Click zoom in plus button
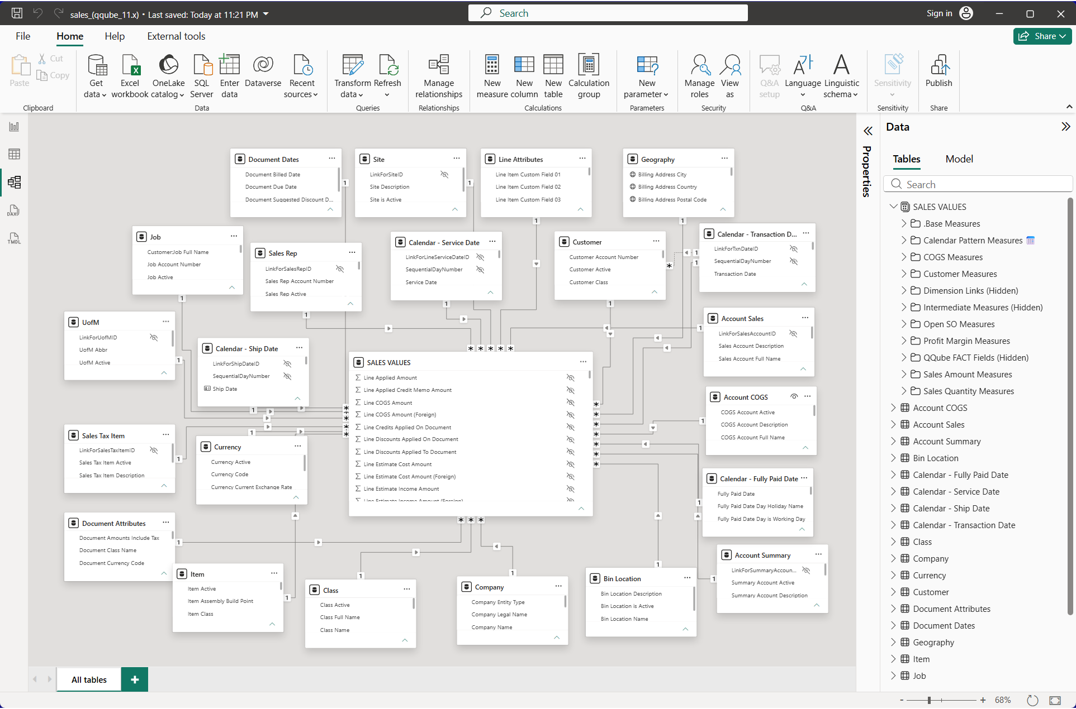The image size is (1076, 709). coord(983,700)
